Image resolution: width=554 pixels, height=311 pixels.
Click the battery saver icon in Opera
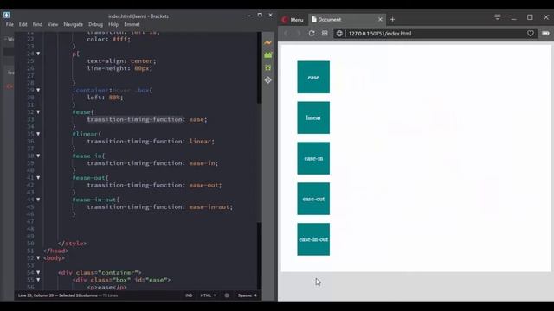point(545,33)
